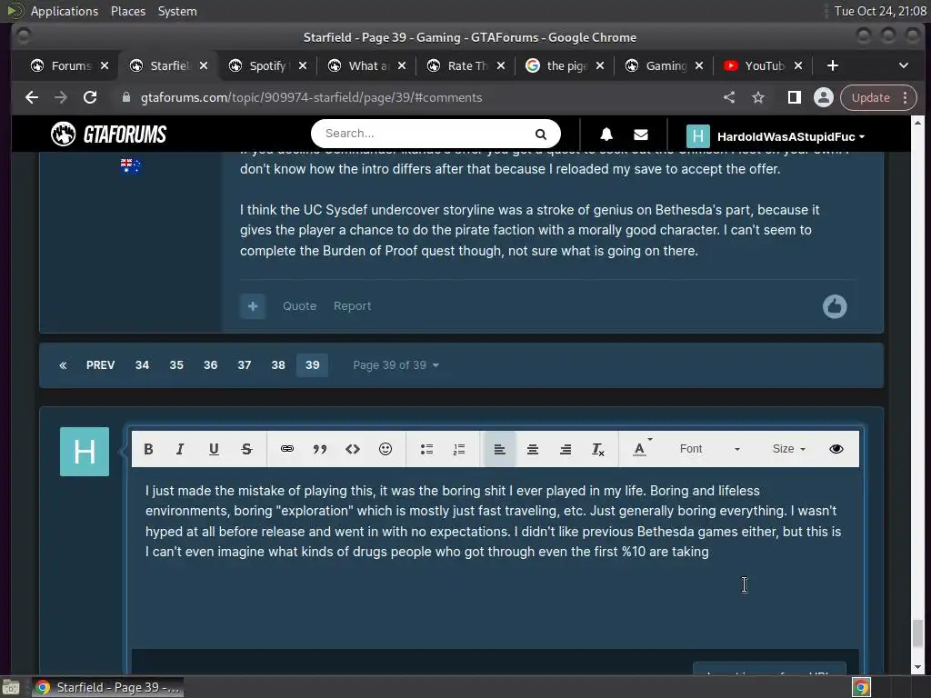Toggle the Chrome side panel
This screenshot has width=931, height=698.
click(794, 97)
